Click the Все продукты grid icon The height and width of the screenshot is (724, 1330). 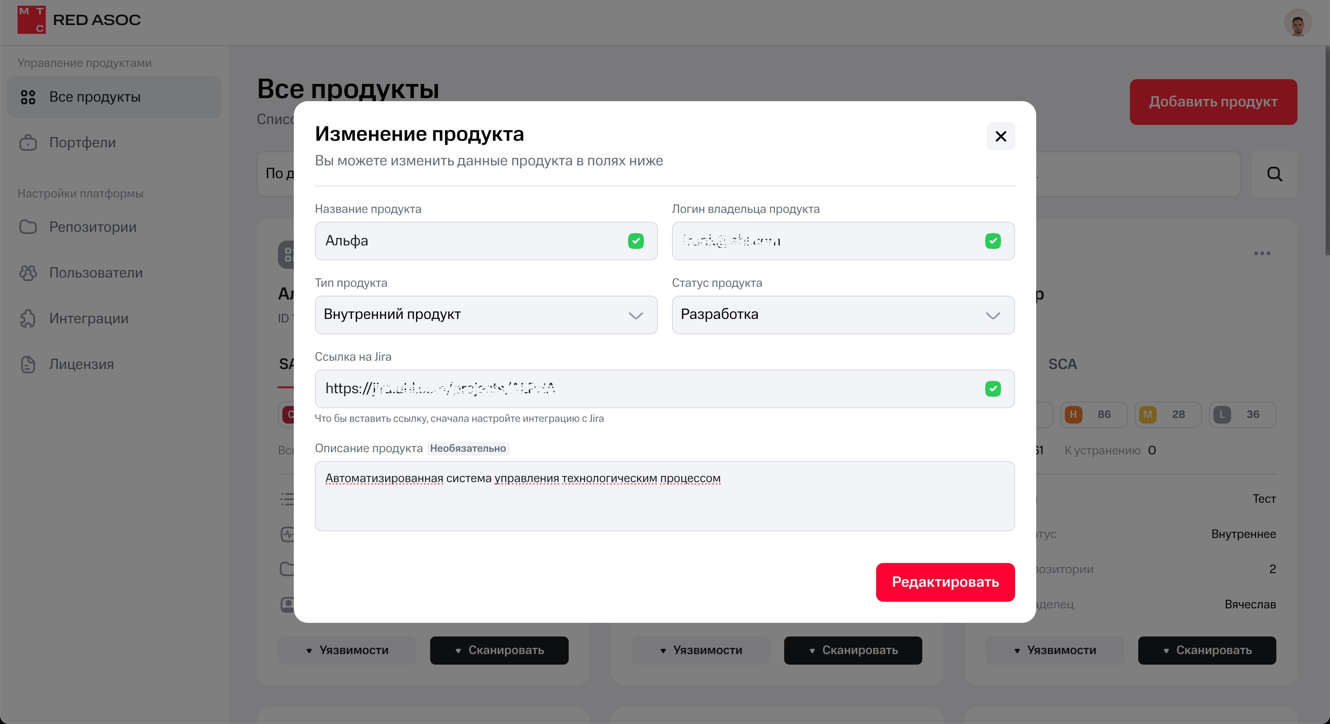pos(28,97)
